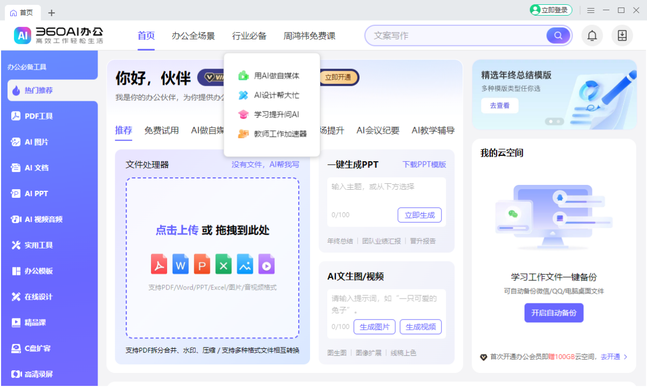Open C盘扩容 tool in sidebar
Viewport: 647px width, 387px height.
[x=38, y=348]
